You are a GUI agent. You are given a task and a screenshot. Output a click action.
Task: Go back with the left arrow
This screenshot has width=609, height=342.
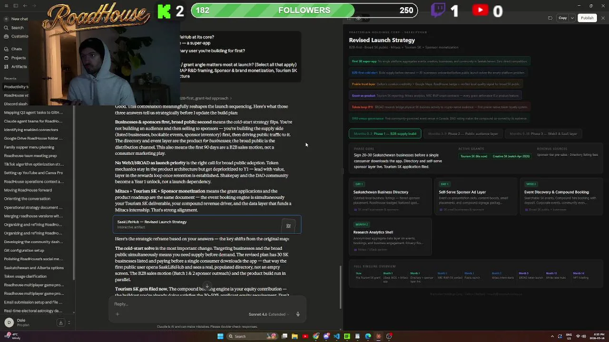[x=25, y=6]
